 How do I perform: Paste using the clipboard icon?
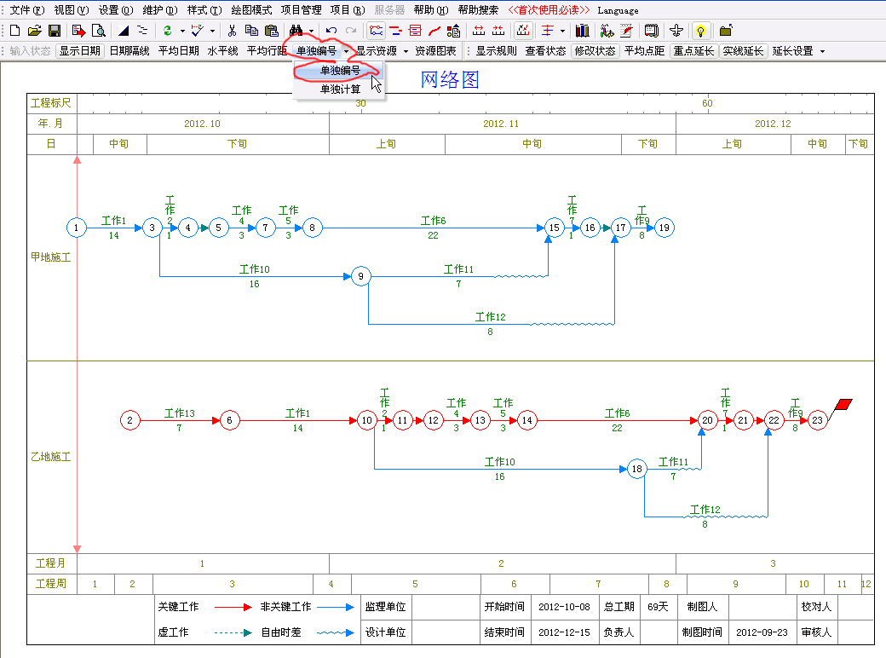coord(271,31)
